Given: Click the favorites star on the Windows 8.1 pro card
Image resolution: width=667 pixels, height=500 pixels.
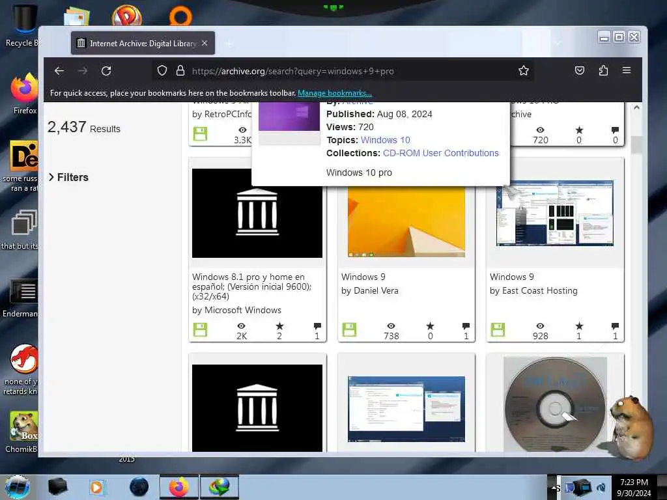Looking at the screenshot, I should coord(279,326).
